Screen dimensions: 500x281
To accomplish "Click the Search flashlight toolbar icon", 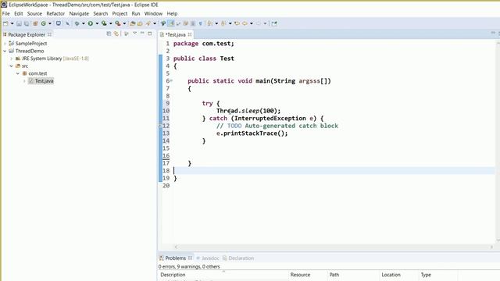I will pos(148,23).
